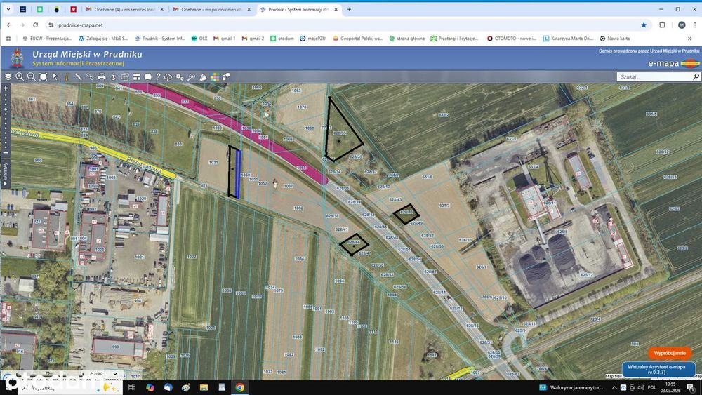
Task: Open the PL-1992 coordinate system dropdown
Action: point(104,374)
